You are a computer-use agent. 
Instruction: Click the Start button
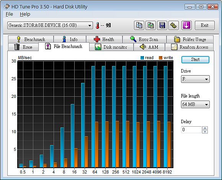(x=195, y=59)
